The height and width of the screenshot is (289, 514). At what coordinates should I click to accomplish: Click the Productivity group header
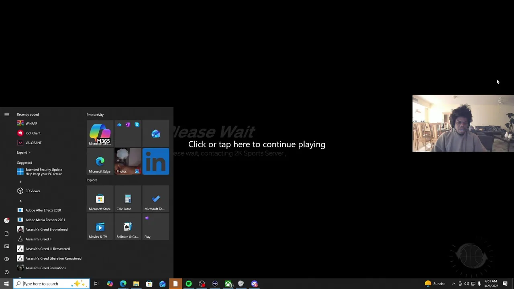(x=95, y=115)
